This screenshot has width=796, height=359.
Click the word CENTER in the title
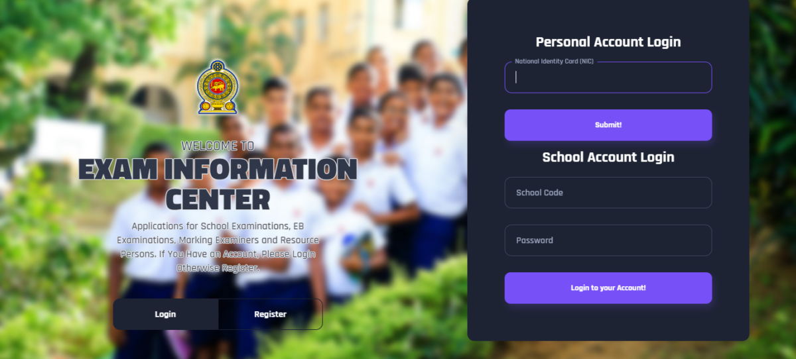coord(218,199)
